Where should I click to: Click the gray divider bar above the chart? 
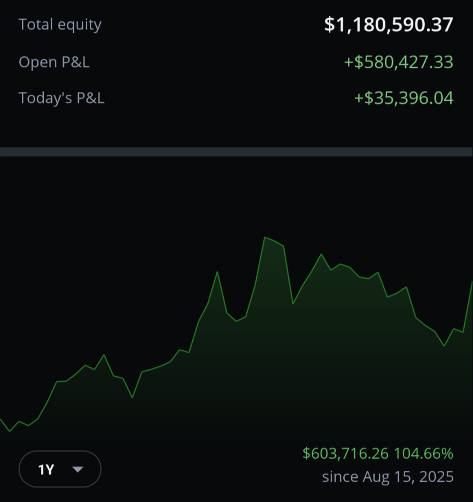click(x=236, y=152)
